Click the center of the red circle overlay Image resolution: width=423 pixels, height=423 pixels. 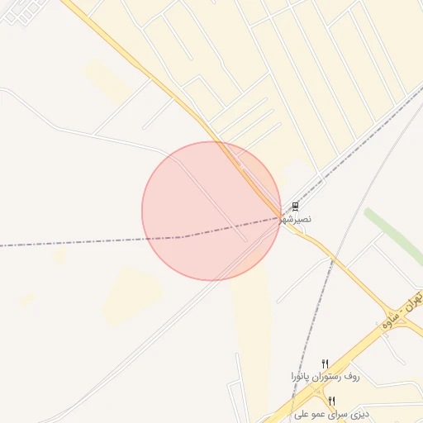coord(211,211)
